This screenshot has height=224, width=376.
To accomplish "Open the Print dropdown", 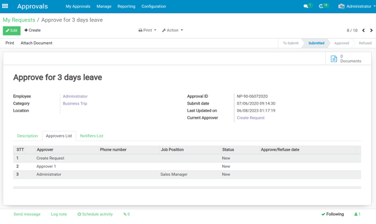I will (x=147, y=30).
